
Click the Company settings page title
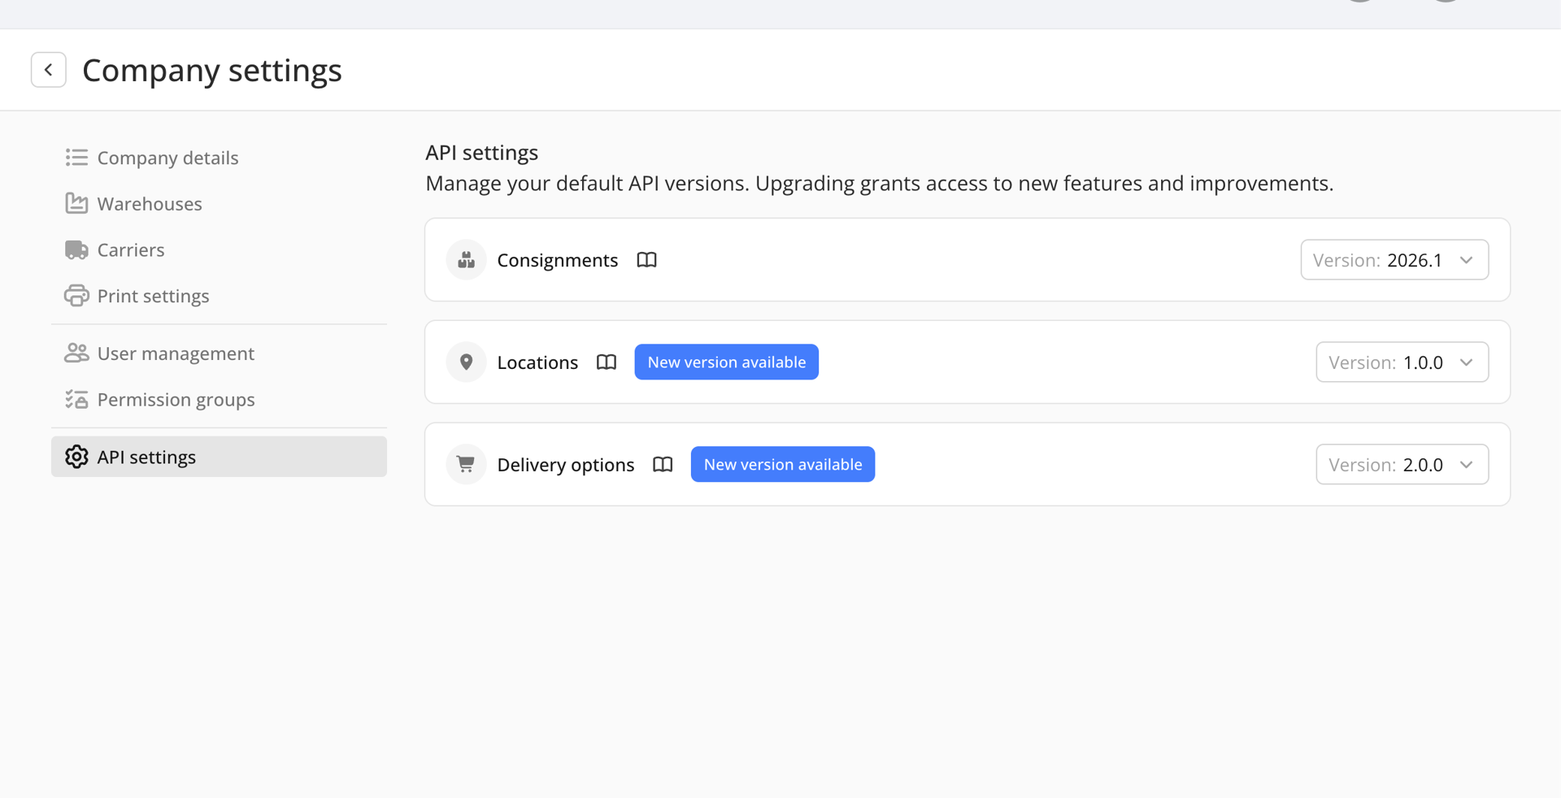[x=212, y=71]
